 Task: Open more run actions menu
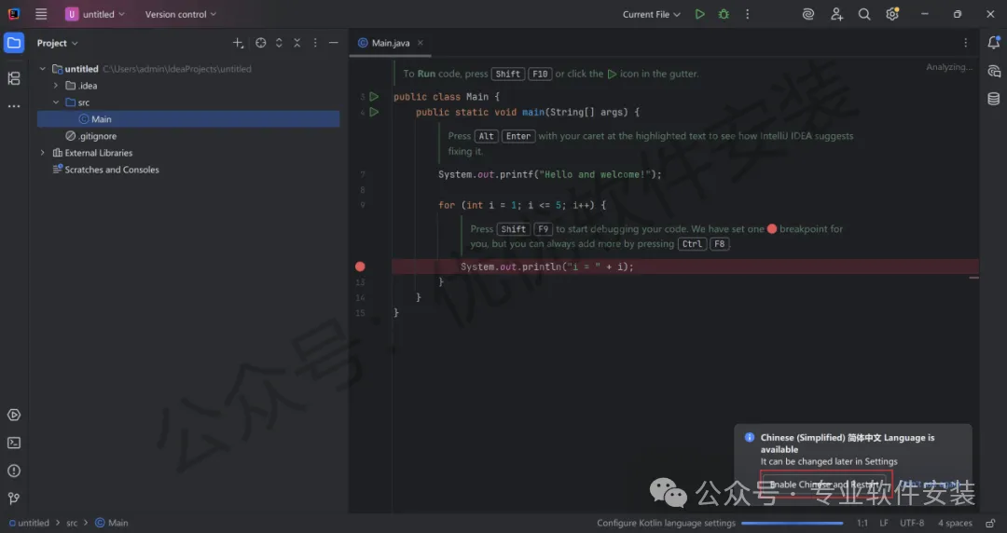pos(747,13)
